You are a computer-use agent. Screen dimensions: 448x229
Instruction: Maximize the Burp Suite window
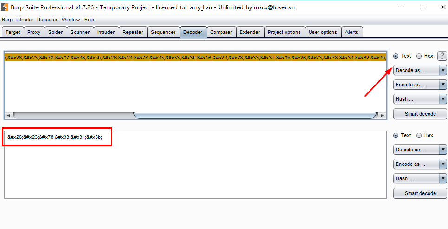(422, 7)
